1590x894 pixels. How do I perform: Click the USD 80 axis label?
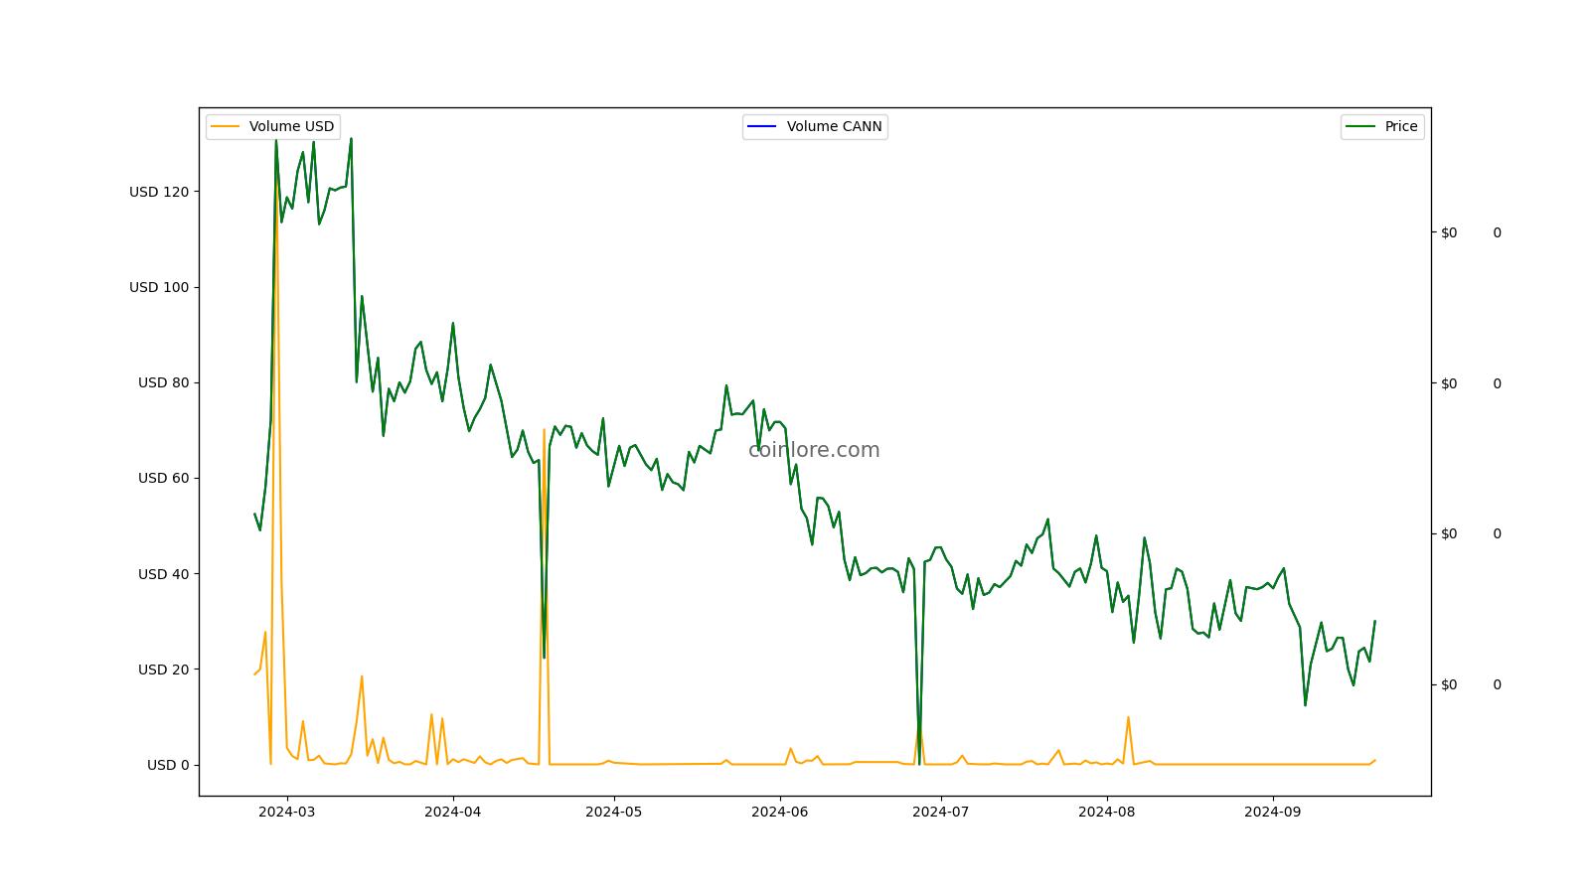tap(164, 382)
